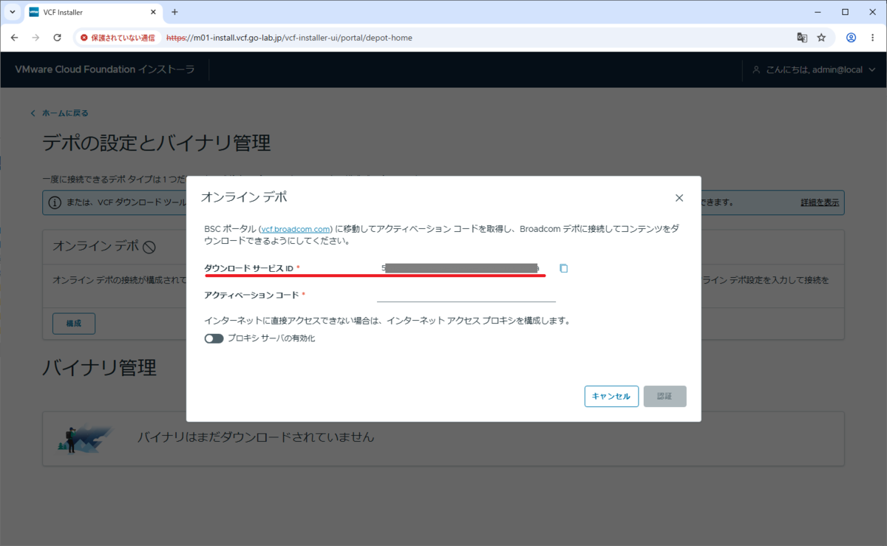Click the 認証 button
The width and height of the screenshot is (887, 546).
pos(665,396)
